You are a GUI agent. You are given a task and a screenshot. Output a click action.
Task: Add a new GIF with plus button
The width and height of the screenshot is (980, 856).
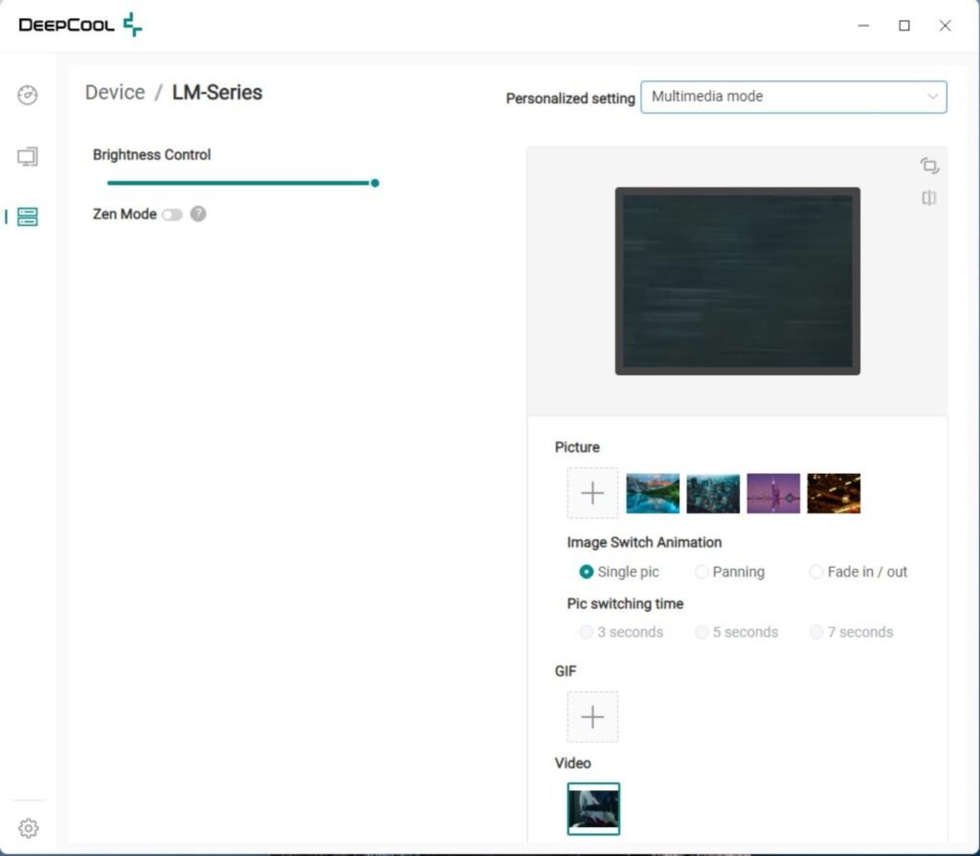592,716
